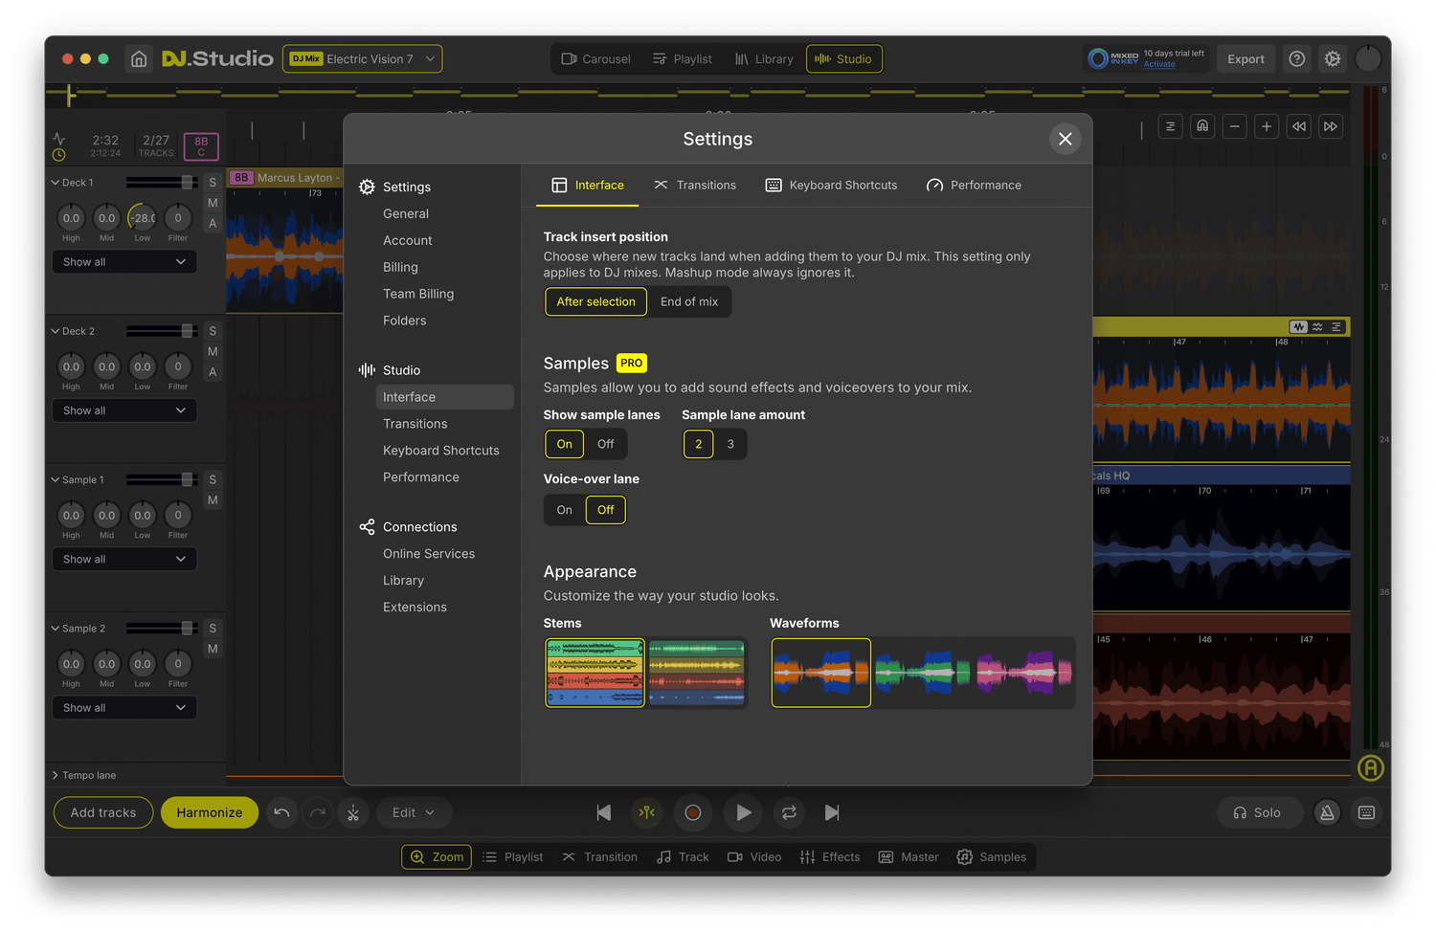Set Sample lane amount to 3
This screenshot has height=930, width=1436.
730,444
